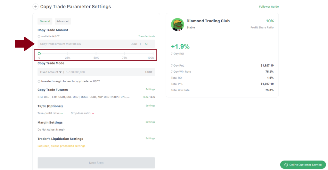Click the fixed amount 5~100,000,000 input field
328x170 pixels.
pos(102,72)
